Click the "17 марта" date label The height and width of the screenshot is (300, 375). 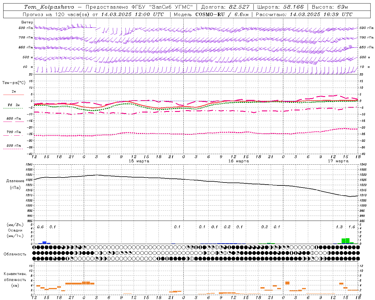coord(338,161)
